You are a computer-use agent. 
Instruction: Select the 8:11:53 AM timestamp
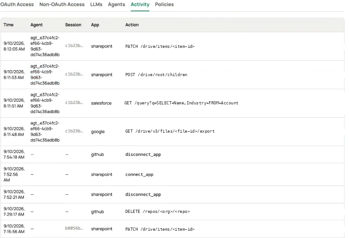pyautogui.click(x=14, y=75)
